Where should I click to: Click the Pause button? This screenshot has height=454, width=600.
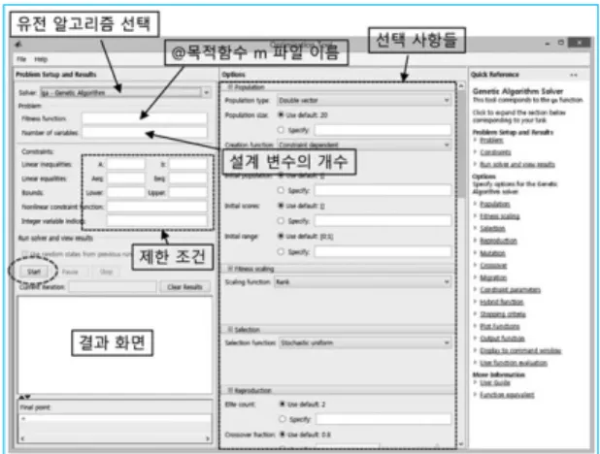pyautogui.click(x=70, y=272)
